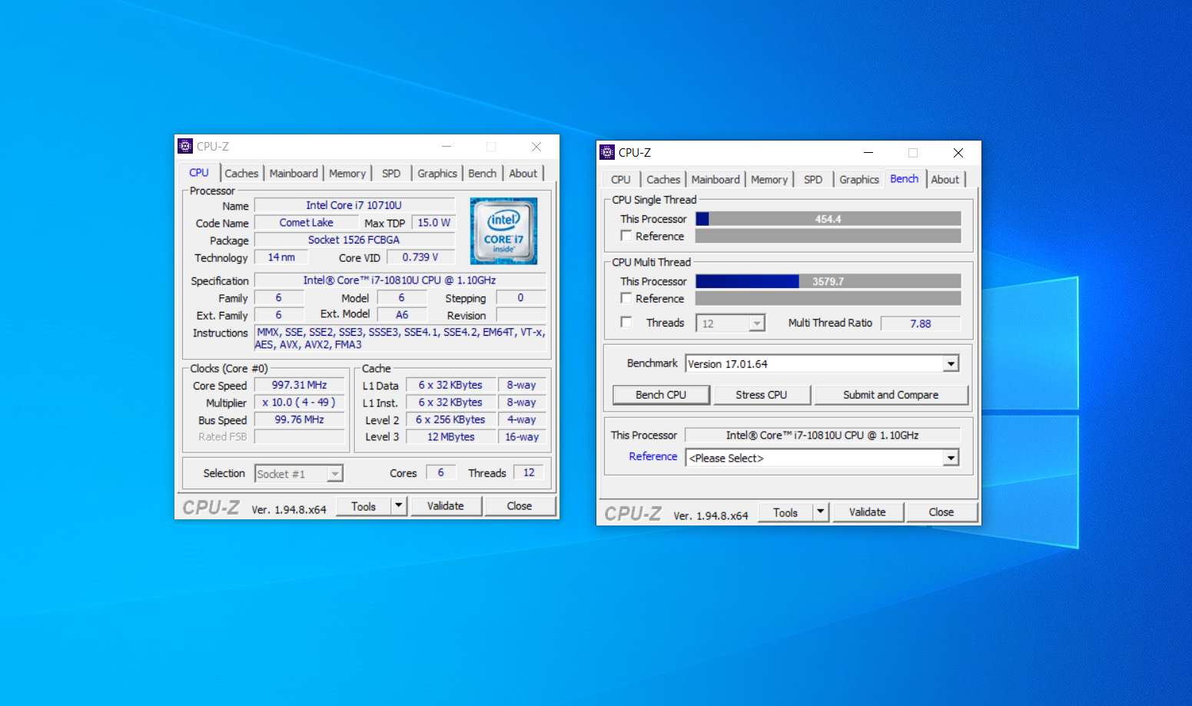Open Graphics tab in the right window
1192x706 pixels.
(859, 180)
